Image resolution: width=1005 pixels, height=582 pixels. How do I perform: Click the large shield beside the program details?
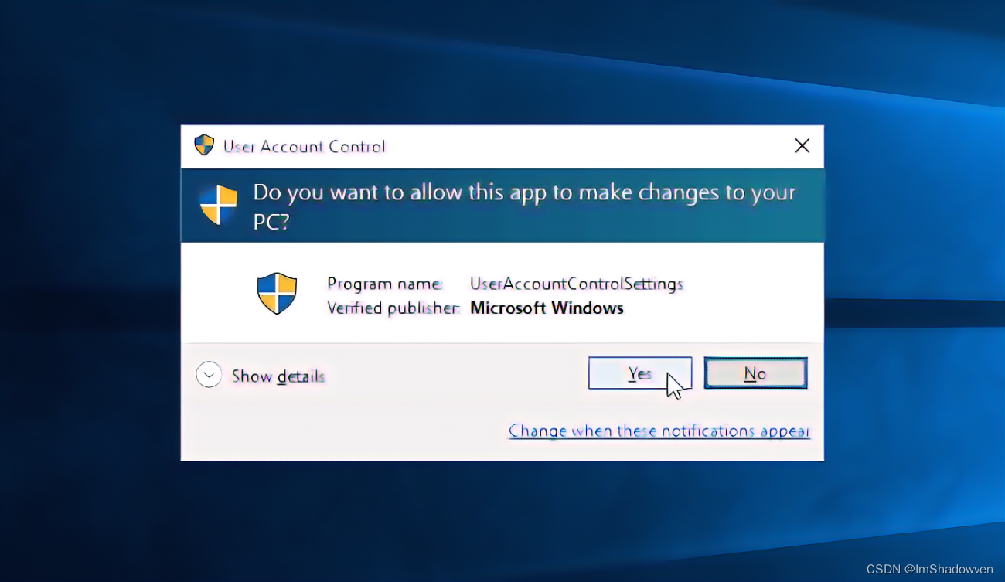(x=277, y=294)
